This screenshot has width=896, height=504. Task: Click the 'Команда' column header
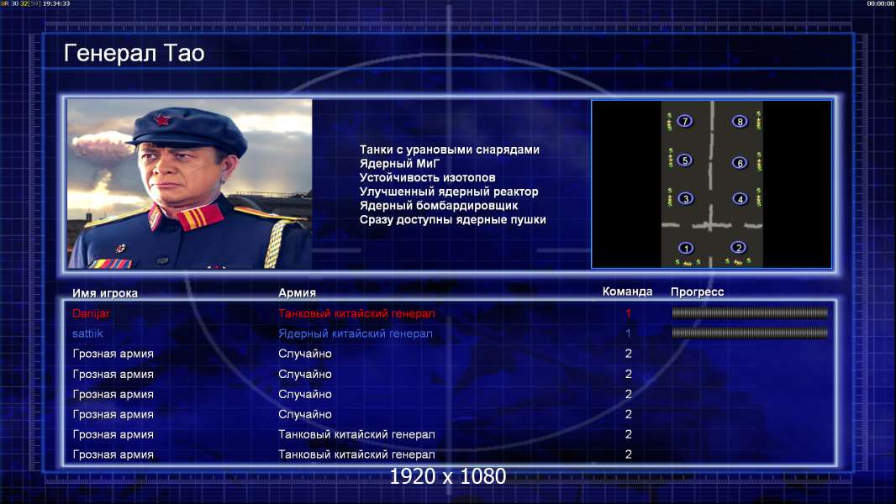(627, 291)
